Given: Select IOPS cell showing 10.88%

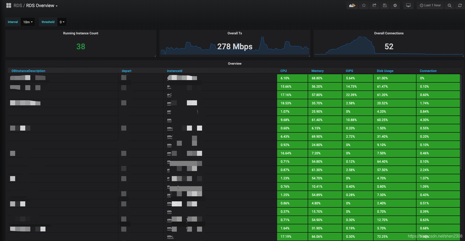Looking at the screenshot, I should point(358,120).
